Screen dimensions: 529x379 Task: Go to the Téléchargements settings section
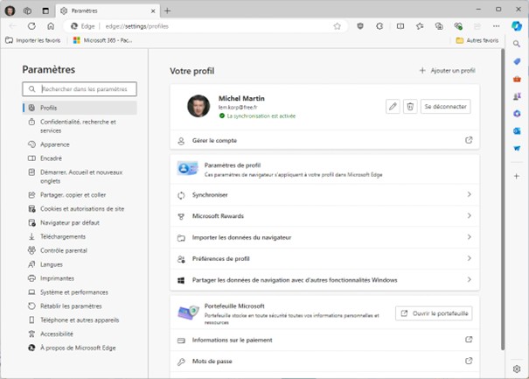[x=62, y=236]
